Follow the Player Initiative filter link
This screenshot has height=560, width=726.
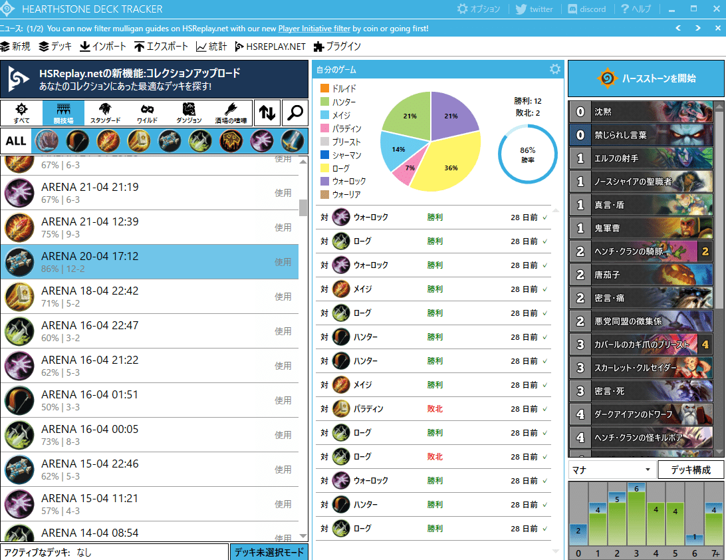coord(314,28)
